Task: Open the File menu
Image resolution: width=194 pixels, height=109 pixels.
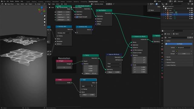Action: click(5, 1)
